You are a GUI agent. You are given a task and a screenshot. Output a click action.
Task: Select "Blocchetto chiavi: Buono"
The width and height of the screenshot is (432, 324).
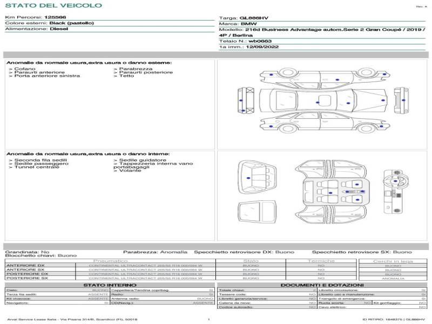[41, 255]
